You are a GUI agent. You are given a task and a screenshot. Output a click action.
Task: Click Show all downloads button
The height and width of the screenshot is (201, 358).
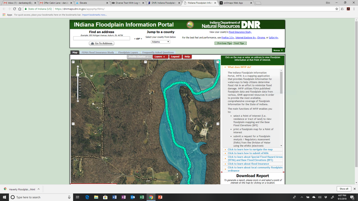click(344, 189)
